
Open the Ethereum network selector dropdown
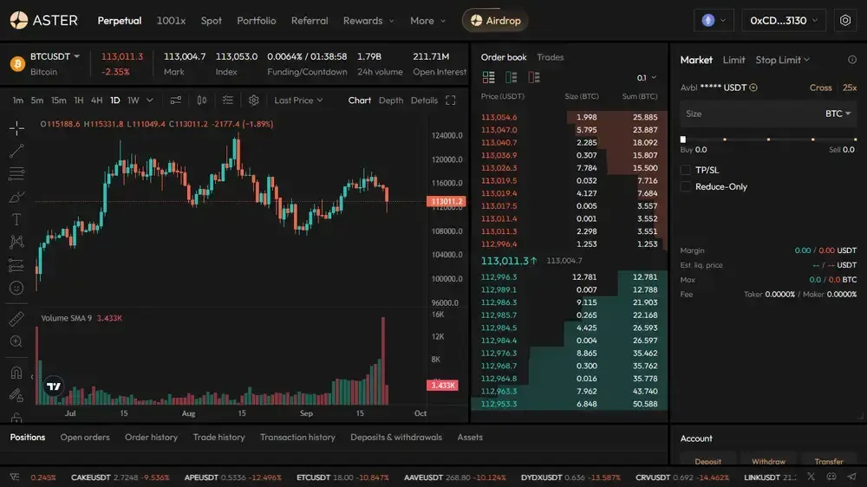714,21
